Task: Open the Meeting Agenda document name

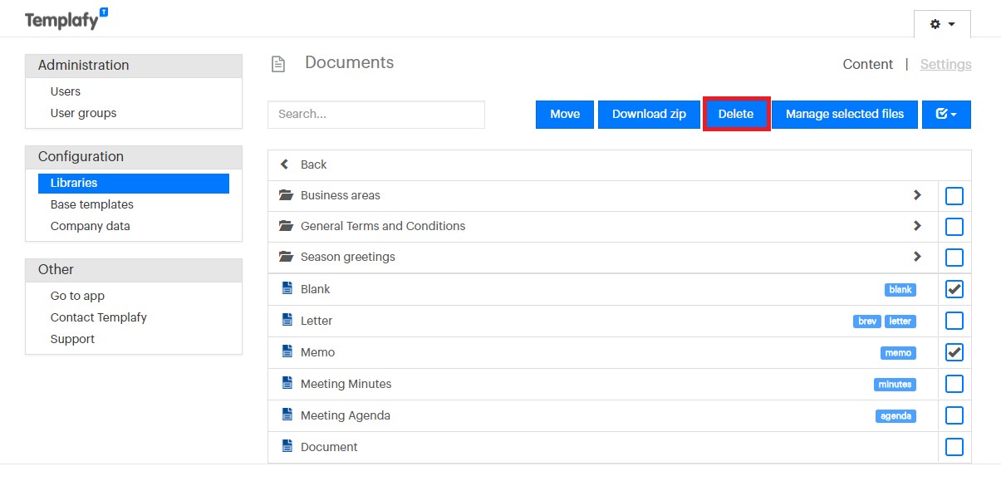Action: click(x=346, y=415)
